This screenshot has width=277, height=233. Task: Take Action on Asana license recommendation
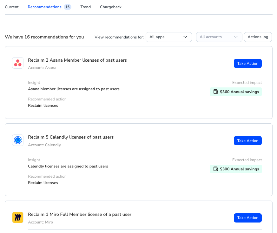(x=248, y=64)
